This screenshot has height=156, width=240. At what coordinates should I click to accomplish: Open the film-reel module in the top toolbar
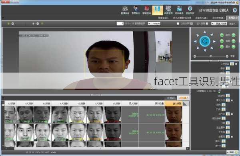[125, 10]
